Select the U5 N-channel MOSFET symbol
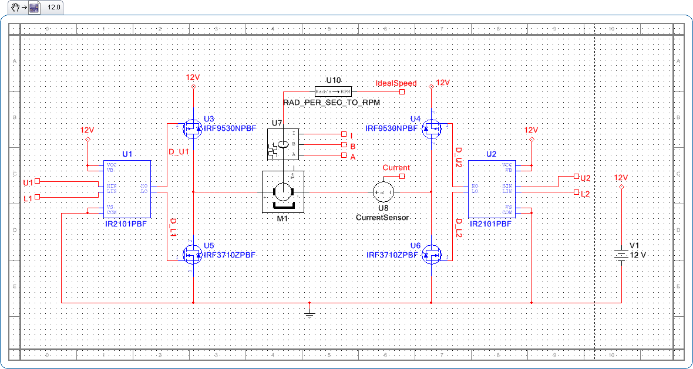The height and width of the screenshot is (369, 693). click(x=193, y=255)
